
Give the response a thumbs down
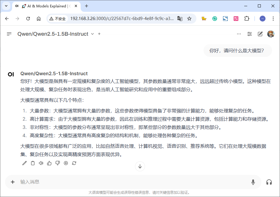point(57,163)
